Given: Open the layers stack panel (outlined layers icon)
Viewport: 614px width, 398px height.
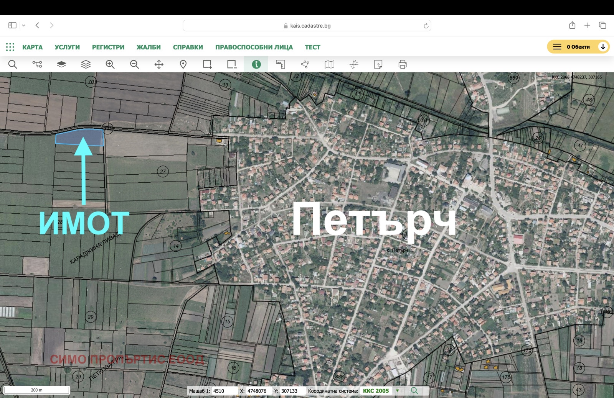Looking at the screenshot, I should pos(86,64).
